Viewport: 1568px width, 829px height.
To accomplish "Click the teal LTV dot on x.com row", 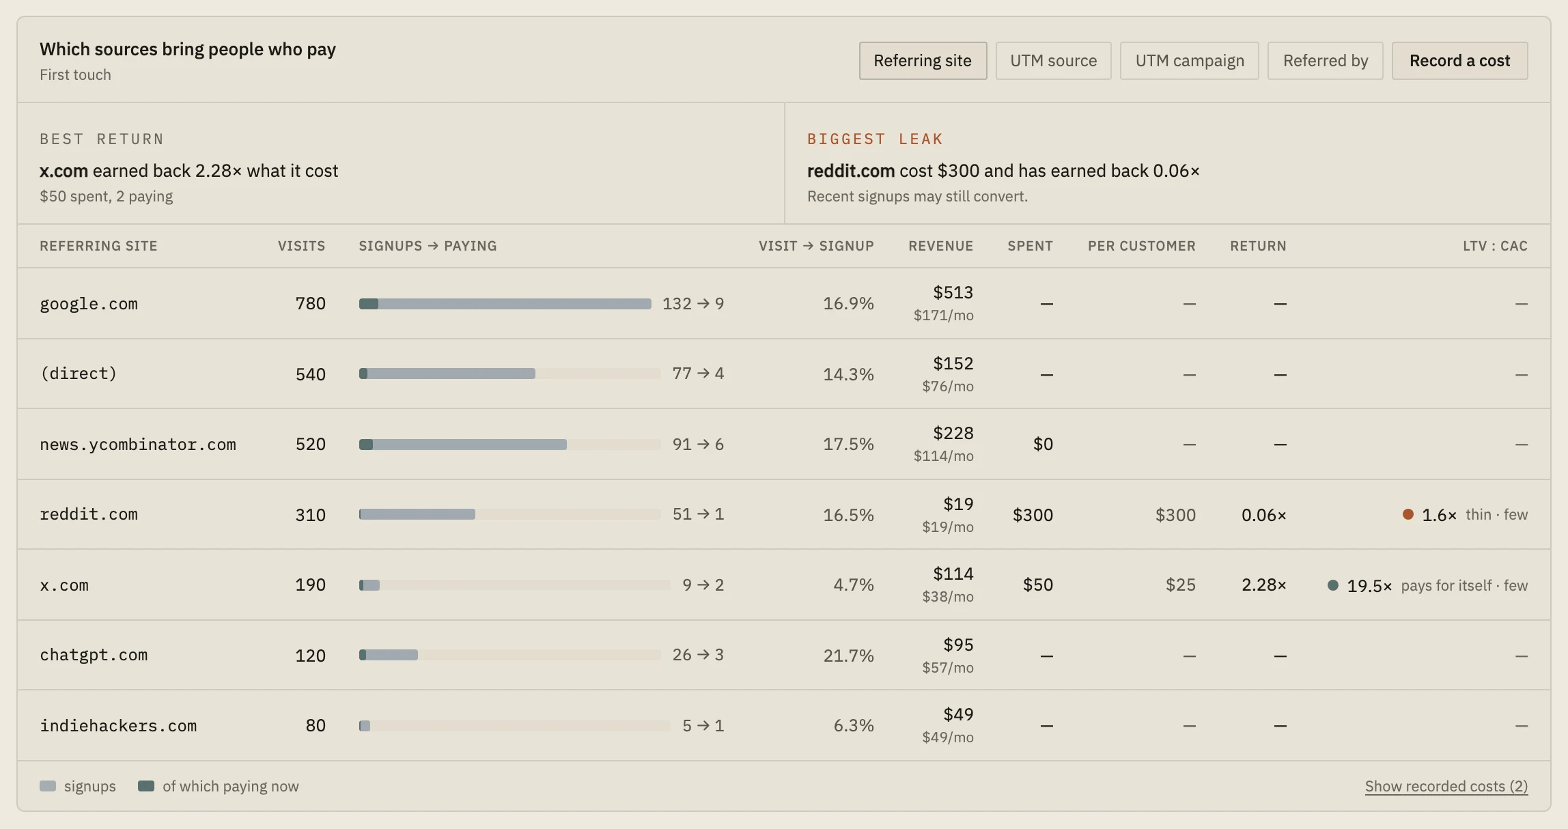I will [1332, 585].
